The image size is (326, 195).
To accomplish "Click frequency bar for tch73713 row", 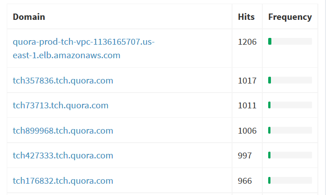I will tap(290, 105).
